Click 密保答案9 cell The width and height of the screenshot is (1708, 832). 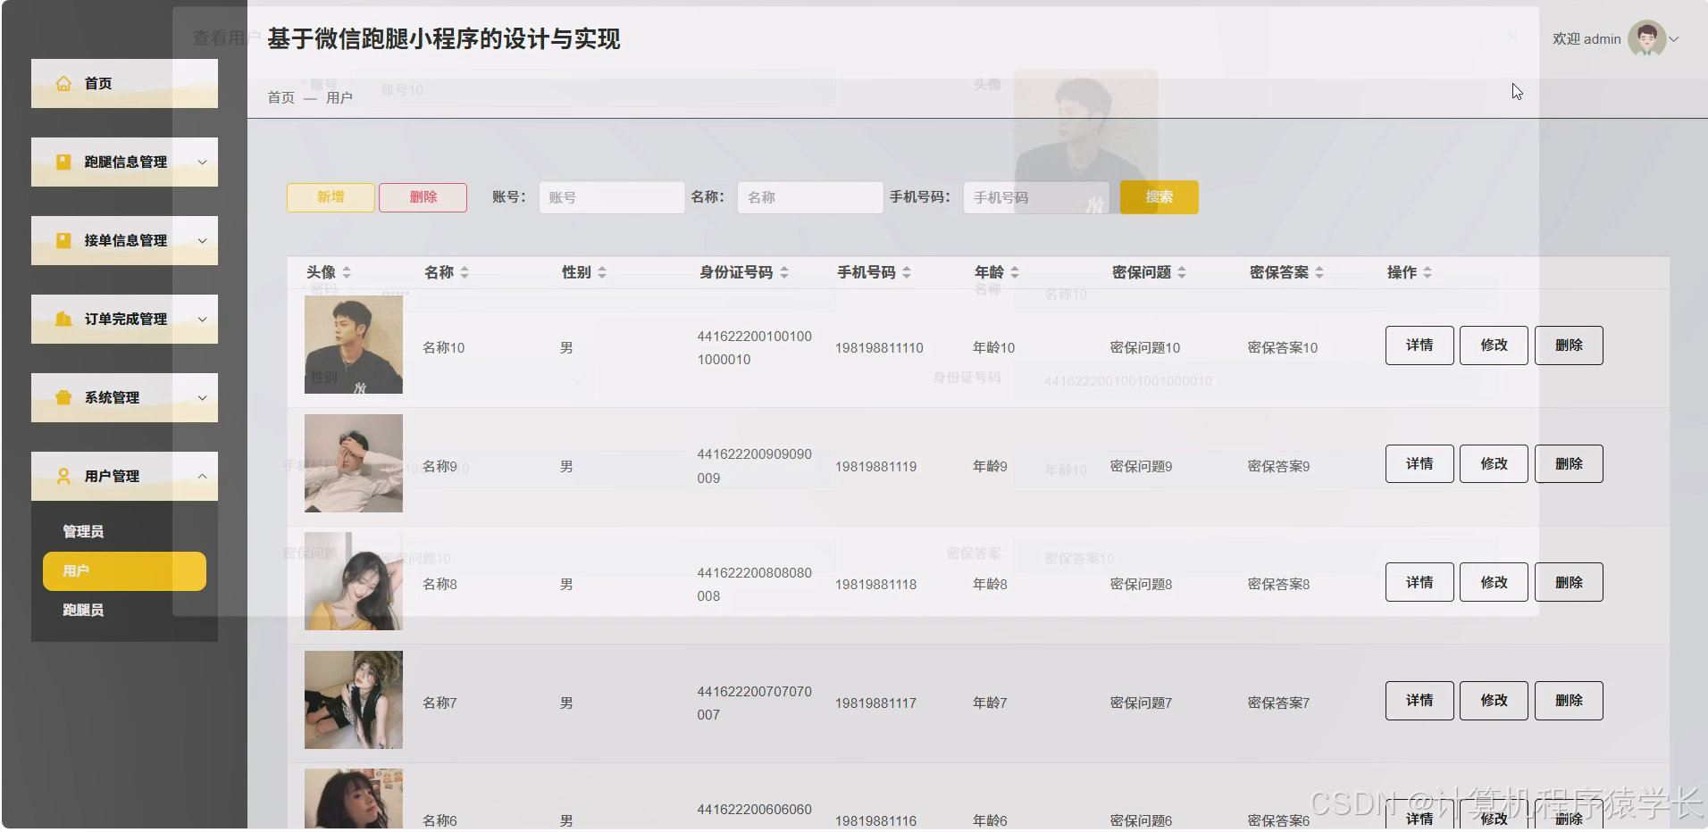tap(1278, 467)
